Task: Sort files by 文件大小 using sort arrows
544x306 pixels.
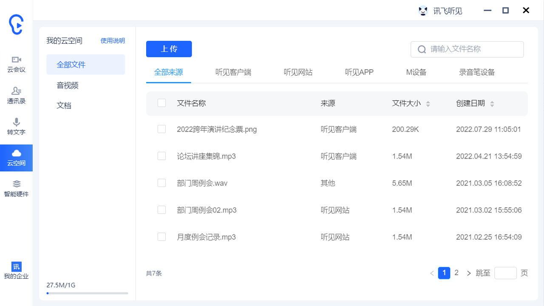Action: (428, 103)
